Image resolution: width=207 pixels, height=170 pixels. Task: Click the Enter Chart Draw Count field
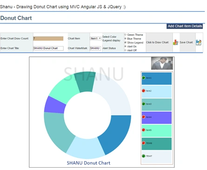pos(48,39)
